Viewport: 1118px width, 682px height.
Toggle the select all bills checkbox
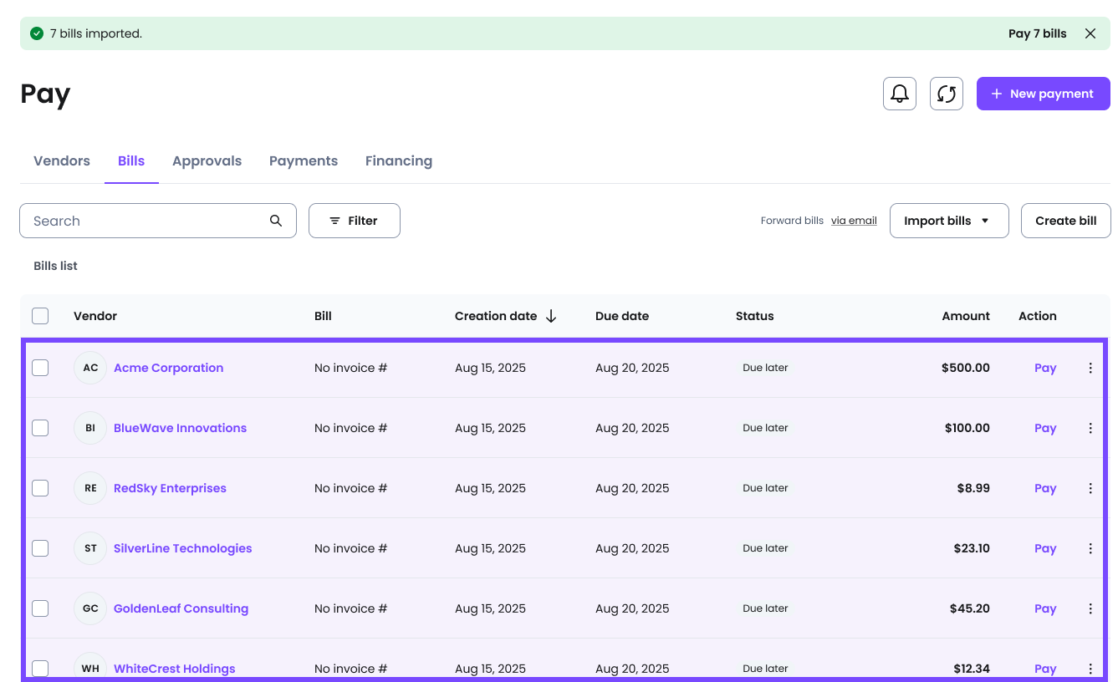tap(40, 316)
